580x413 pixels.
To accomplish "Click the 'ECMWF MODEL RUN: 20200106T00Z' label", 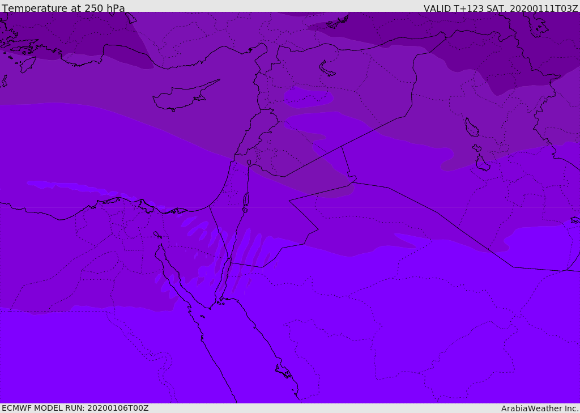I will tap(75, 408).
